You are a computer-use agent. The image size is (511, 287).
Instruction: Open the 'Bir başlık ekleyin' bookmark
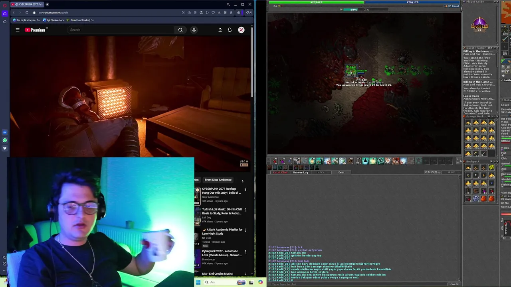26,20
